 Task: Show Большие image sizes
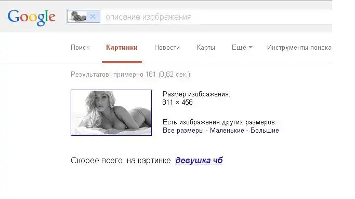click(x=265, y=131)
